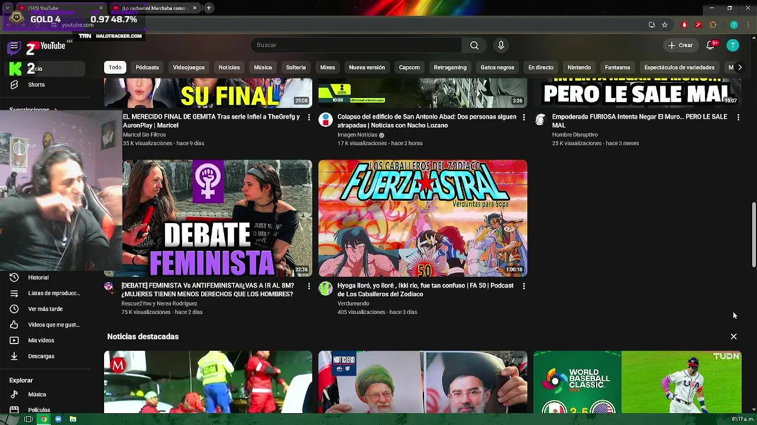757x425 pixels.
Task: Open the Zoom app in the taskbar
Action: tap(58, 419)
